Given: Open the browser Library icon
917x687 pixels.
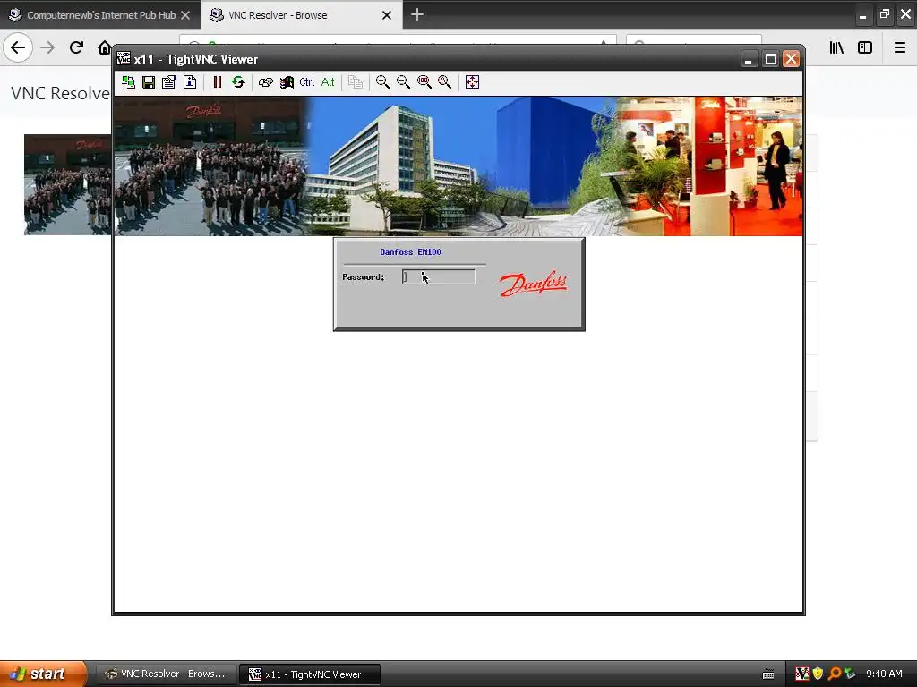Looking at the screenshot, I should click(x=836, y=47).
